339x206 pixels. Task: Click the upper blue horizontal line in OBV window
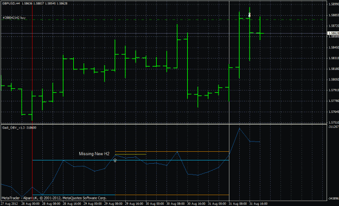click(x=131, y=160)
